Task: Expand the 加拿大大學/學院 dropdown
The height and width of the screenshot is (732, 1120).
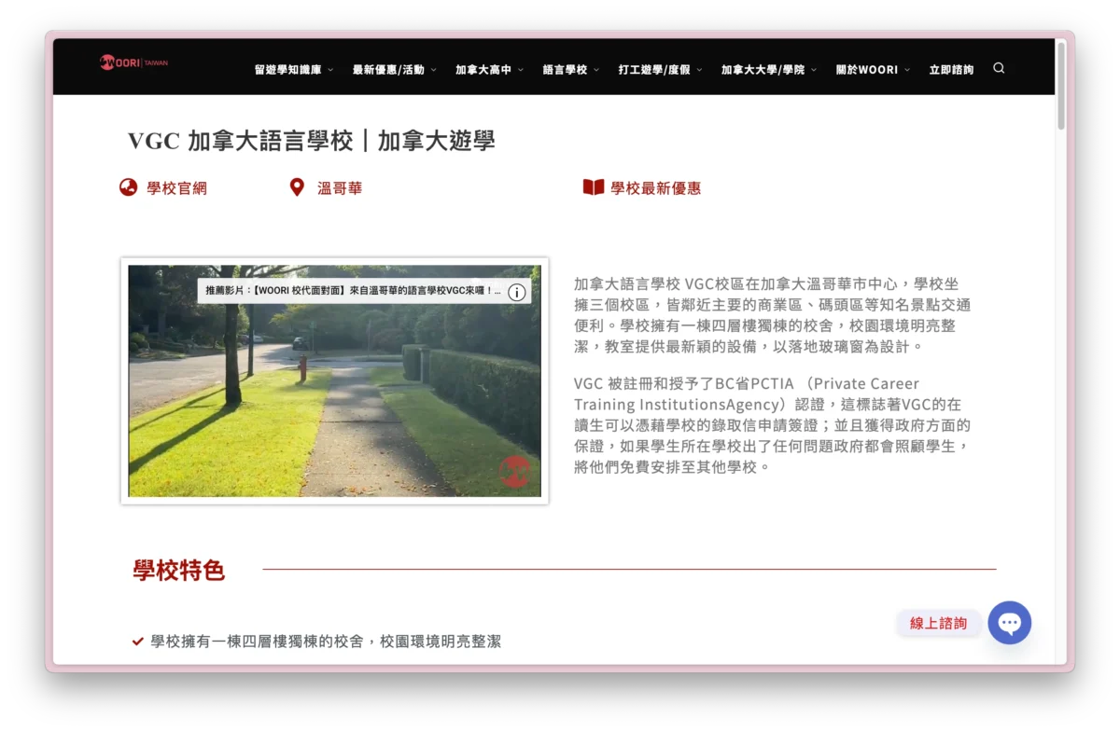Action: pyautogui.click(x=768, y=70)
